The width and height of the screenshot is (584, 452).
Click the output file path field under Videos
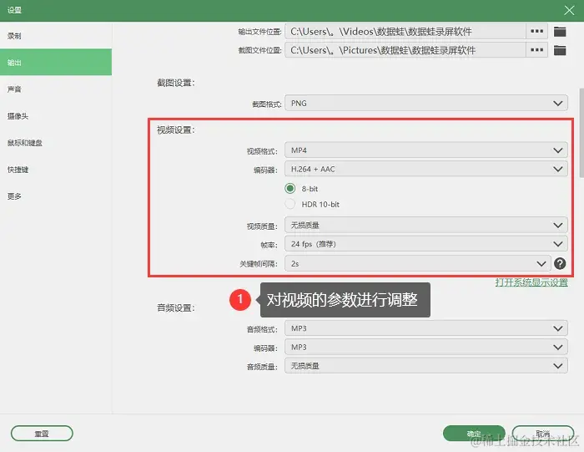[x=405, y=31]
